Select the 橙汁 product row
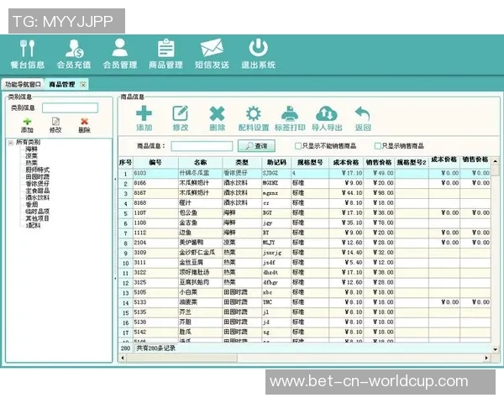 (x=305, y=203)
